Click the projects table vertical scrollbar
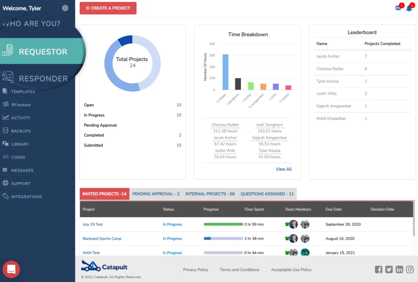Image resolution: width=418 pixels, height=282 pixels. coord(414,220)
